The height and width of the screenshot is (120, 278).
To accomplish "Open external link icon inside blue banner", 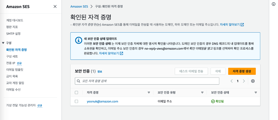I will coord(122,53).
